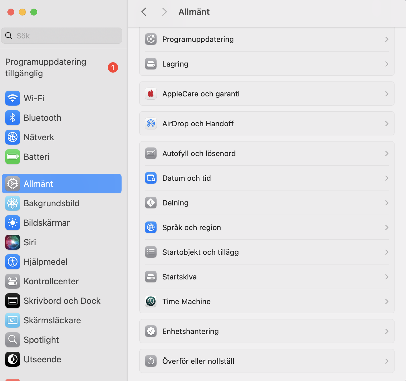The width and height of the screenshot is (406, 381).
Task: Click the green window zoom button
Action: [34, 12]
